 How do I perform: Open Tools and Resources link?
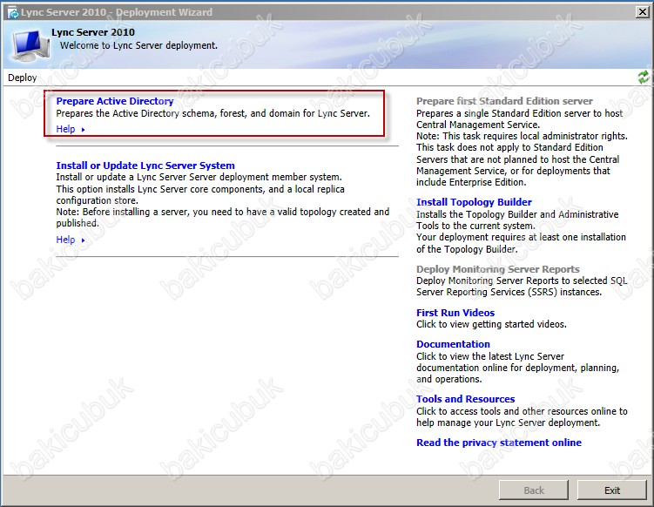(466, 399)
